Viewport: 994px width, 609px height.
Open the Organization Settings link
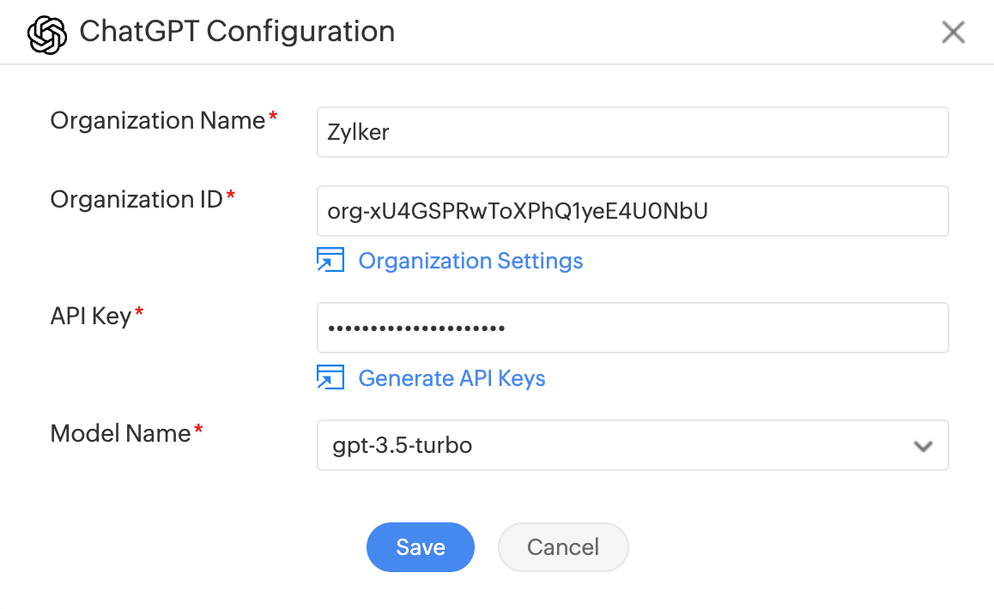(x=470, y=261)
